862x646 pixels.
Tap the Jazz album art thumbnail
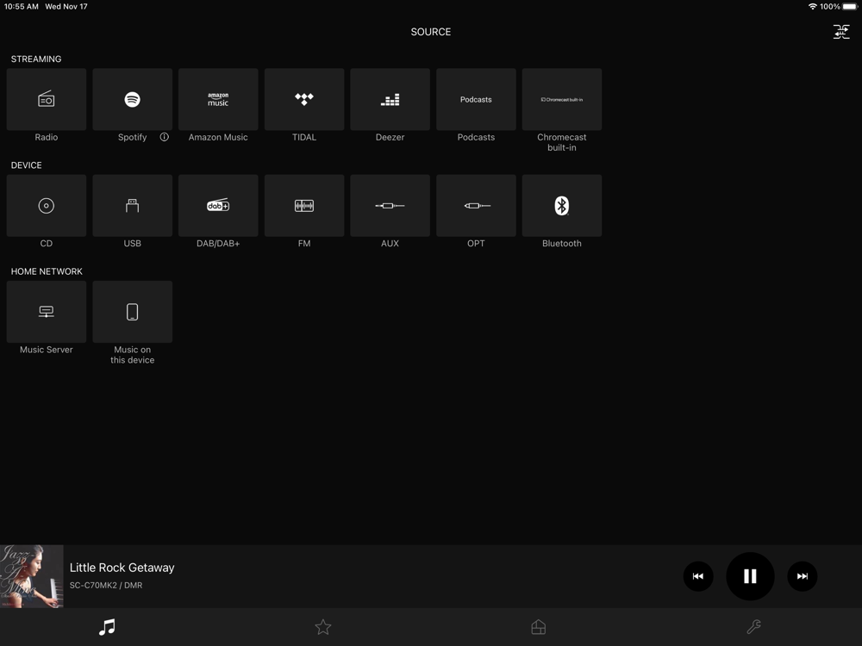point(32,576)
